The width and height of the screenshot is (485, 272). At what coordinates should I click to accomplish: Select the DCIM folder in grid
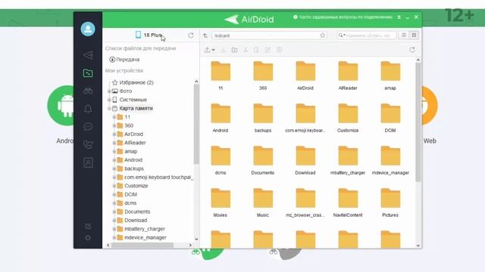click(390, 117)
